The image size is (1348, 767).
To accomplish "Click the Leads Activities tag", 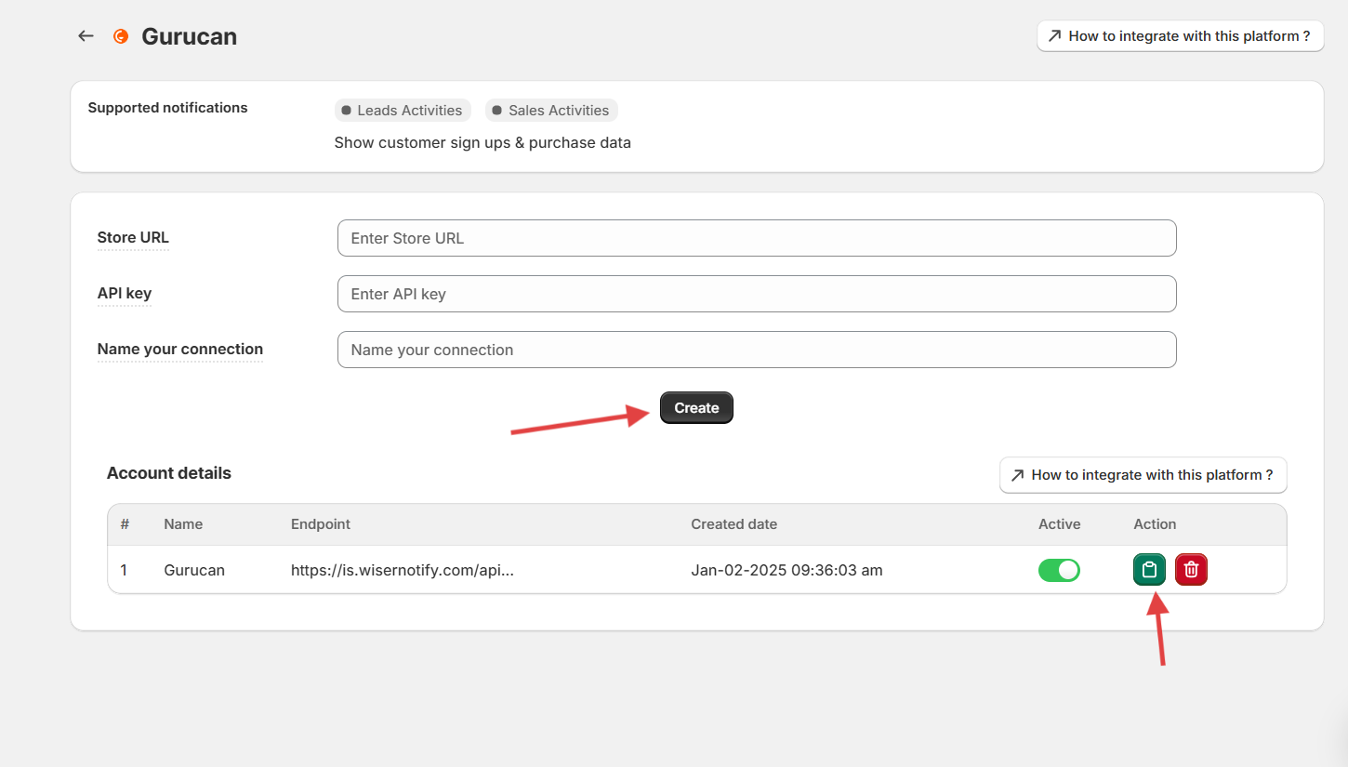I will tap(403, 111).
